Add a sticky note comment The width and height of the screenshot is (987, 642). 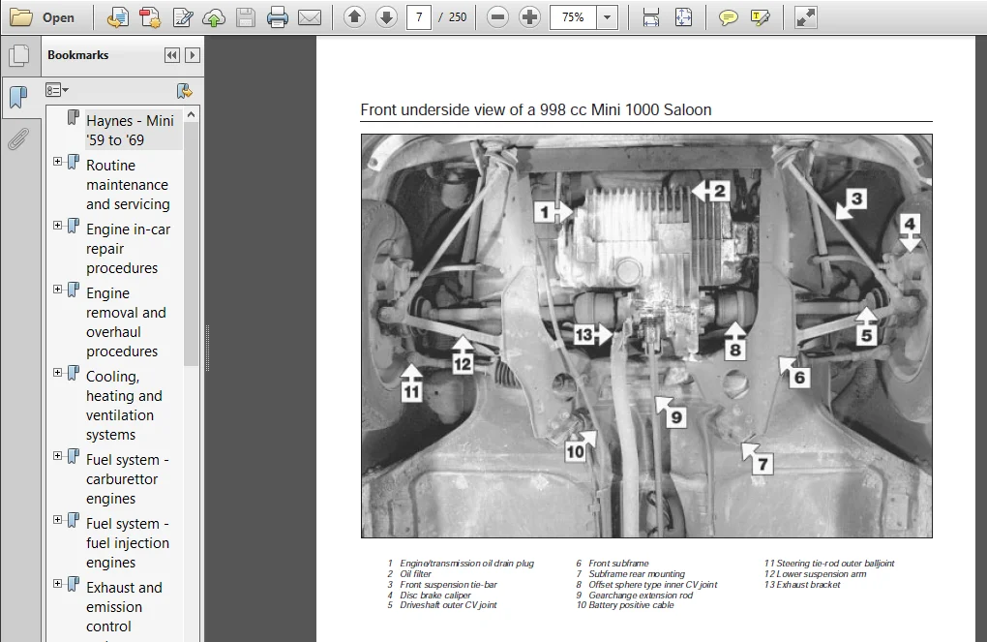pyautogui.click(x=729, y=17)
